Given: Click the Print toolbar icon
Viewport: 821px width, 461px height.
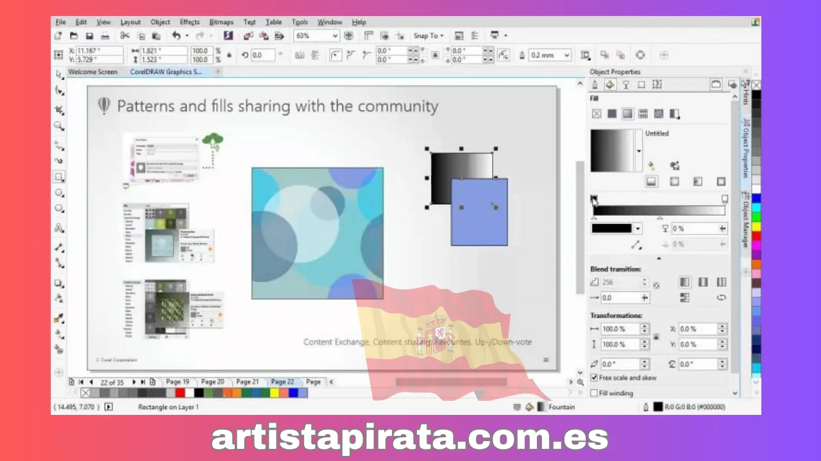Looking at the screenshot, I should [x=105, y=36].
